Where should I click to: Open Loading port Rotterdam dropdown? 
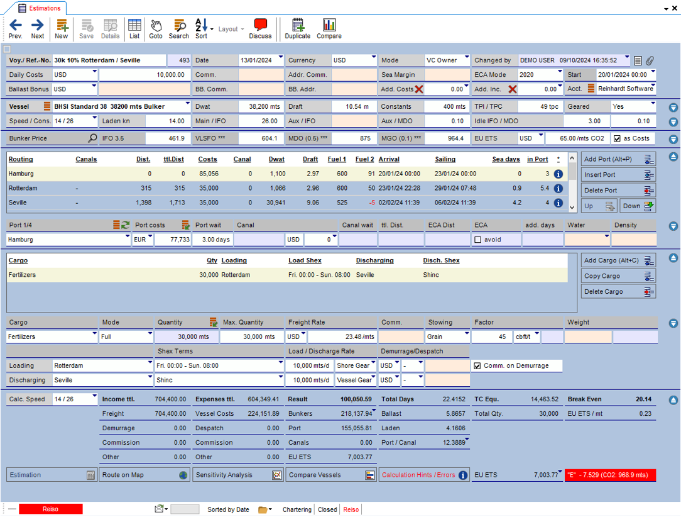[x=150, y=363]
